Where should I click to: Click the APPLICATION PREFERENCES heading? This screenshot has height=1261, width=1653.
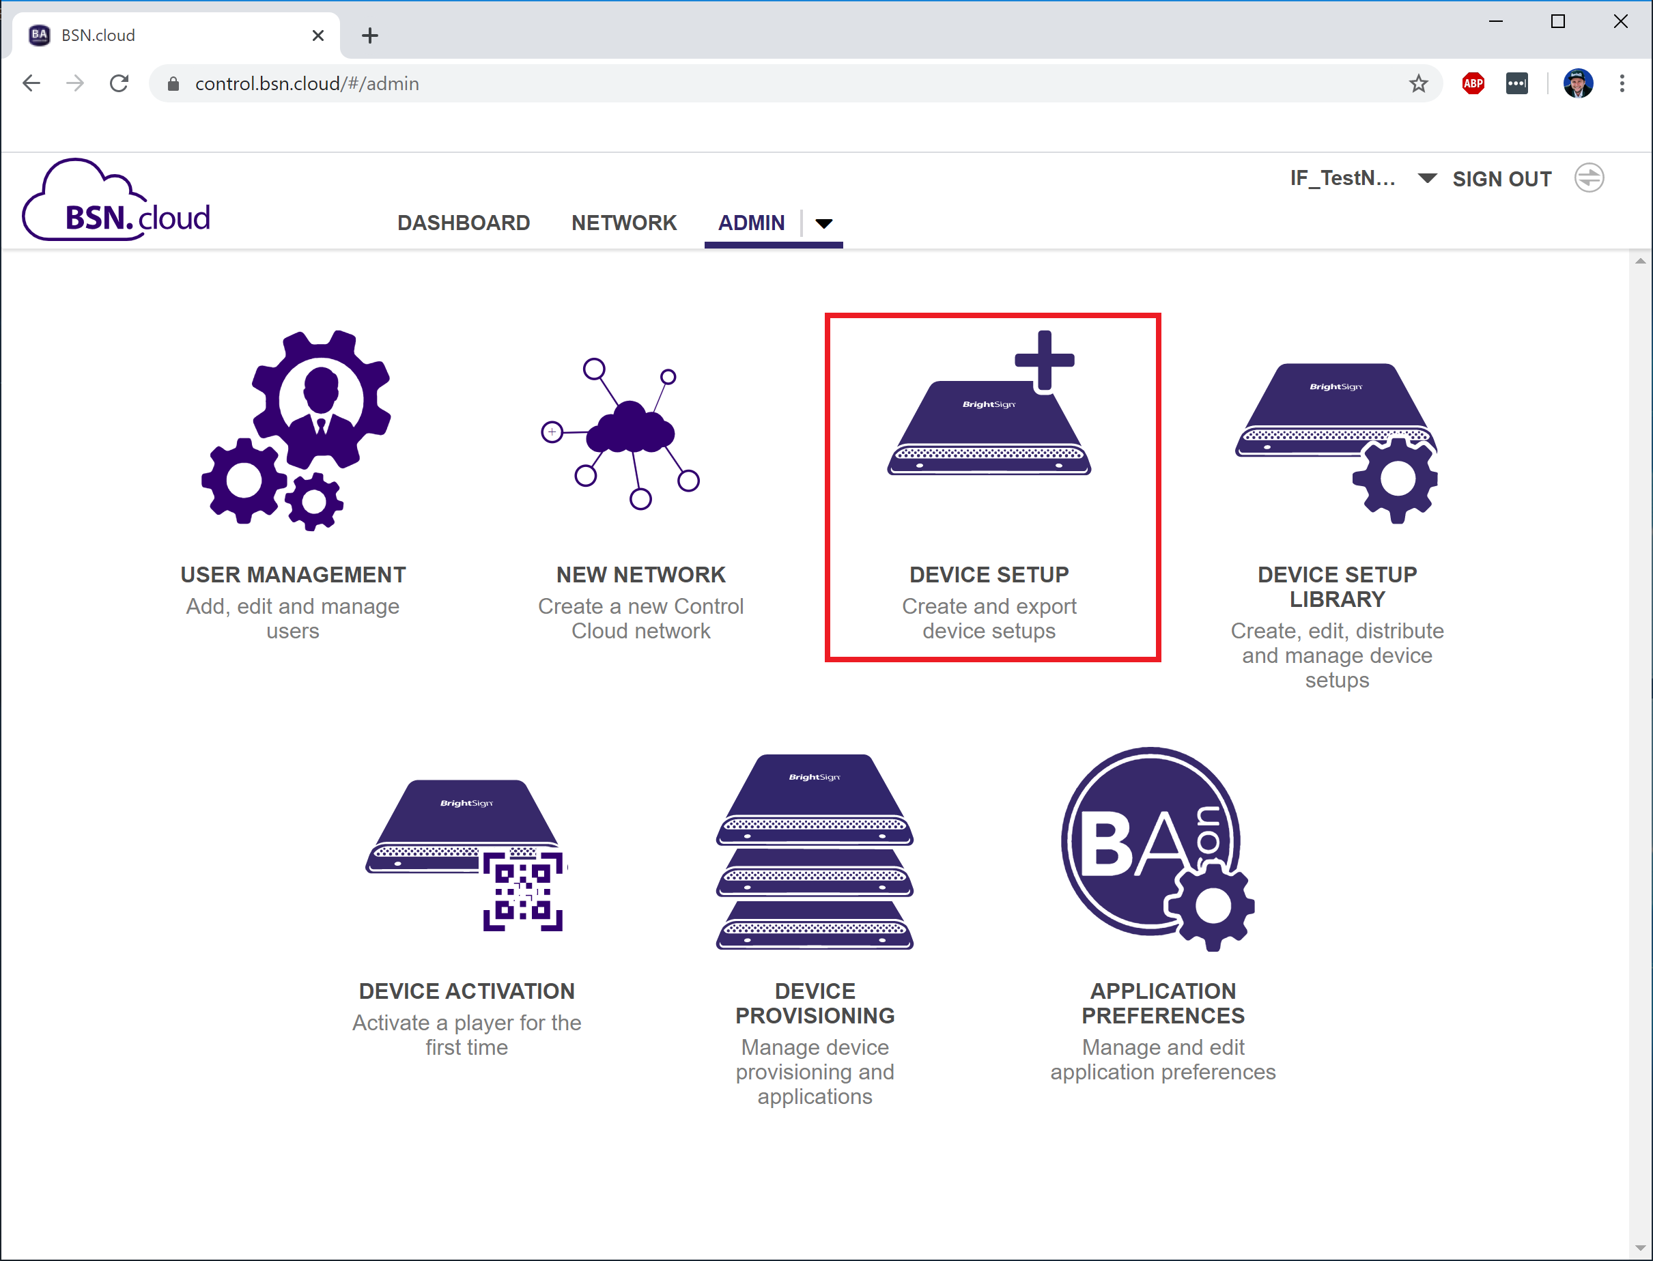click(x=1163, y=1004)
